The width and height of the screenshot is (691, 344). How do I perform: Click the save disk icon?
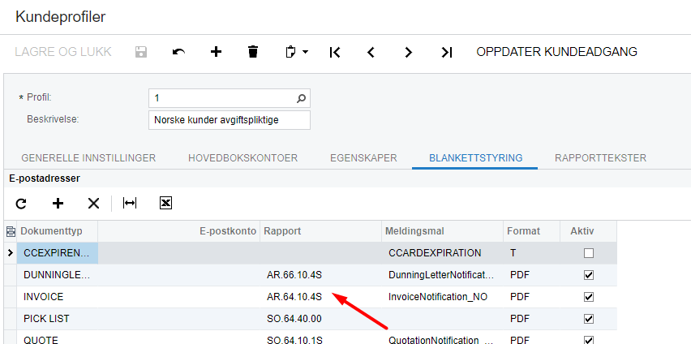click(140, 52)
